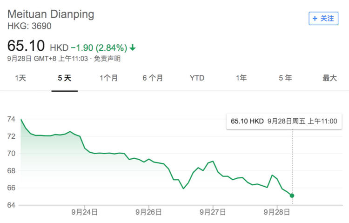Click the Meituan Dianping title

pos(51,14)
